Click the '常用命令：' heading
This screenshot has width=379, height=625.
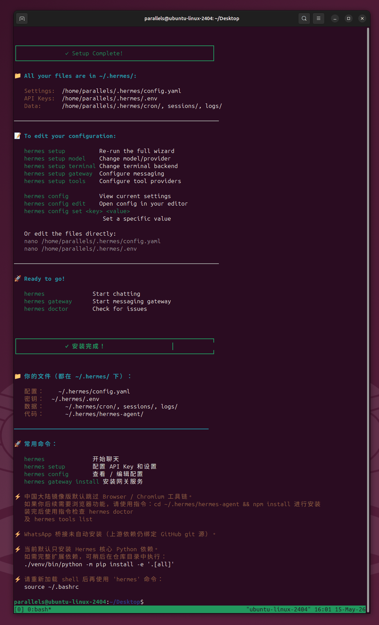tap(40, 444)
